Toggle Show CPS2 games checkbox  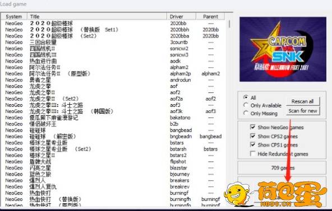tap(252, 136)
